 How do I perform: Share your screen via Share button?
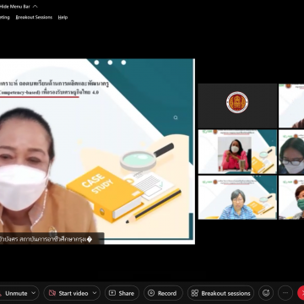pyautogui.click(x=122, y=293)
